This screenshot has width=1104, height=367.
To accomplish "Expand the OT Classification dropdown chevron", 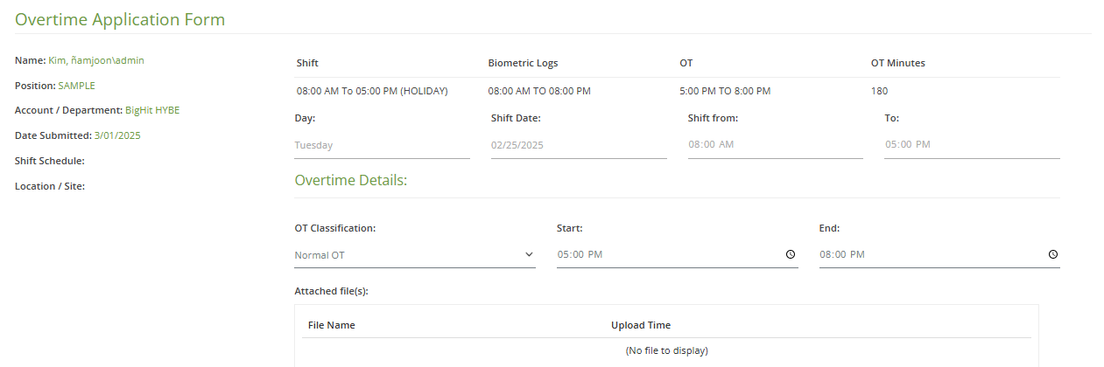I will pyautogui.click(x=529, y=254).
